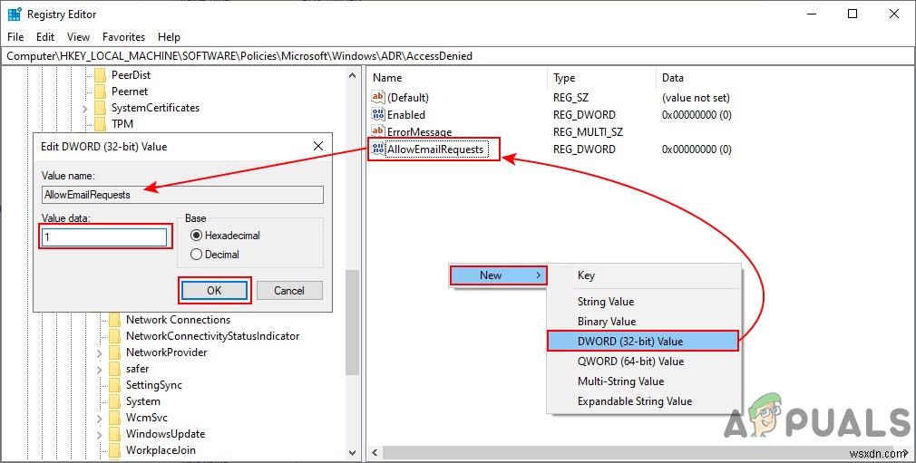Click the safer folder icon

[115, 369]
